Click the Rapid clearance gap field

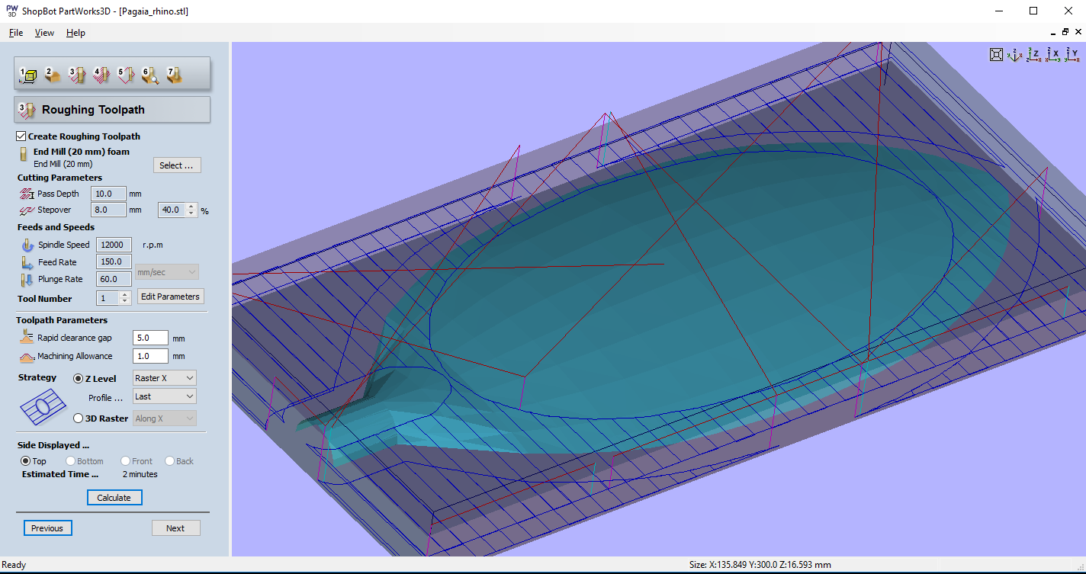(150, 338)
